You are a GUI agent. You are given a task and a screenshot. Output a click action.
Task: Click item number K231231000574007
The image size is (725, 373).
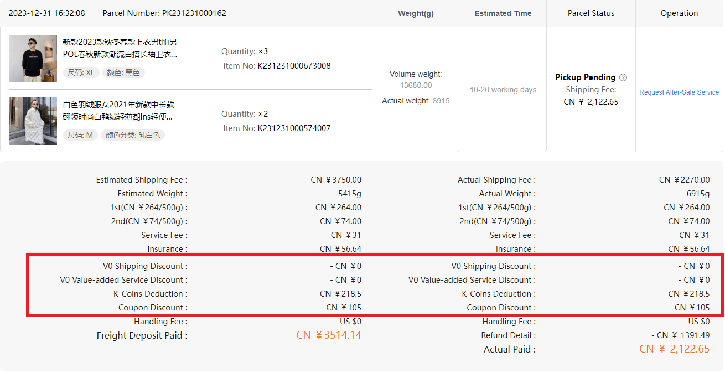tap(294, 128)
